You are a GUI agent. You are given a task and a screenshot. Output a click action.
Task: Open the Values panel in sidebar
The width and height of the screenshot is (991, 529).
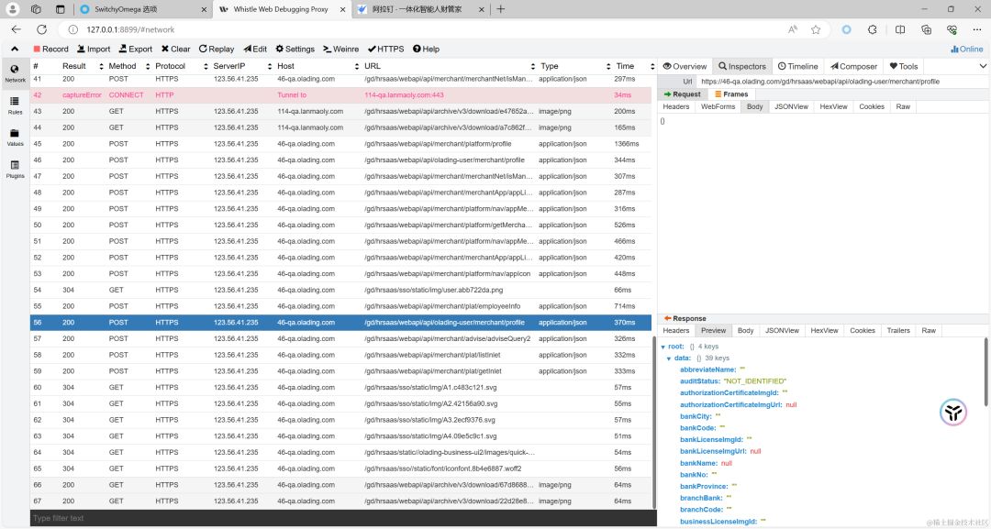[x=16, y=138]
